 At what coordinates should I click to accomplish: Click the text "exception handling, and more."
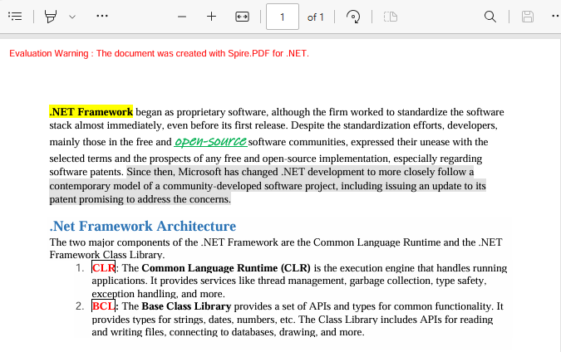point(158,294)
